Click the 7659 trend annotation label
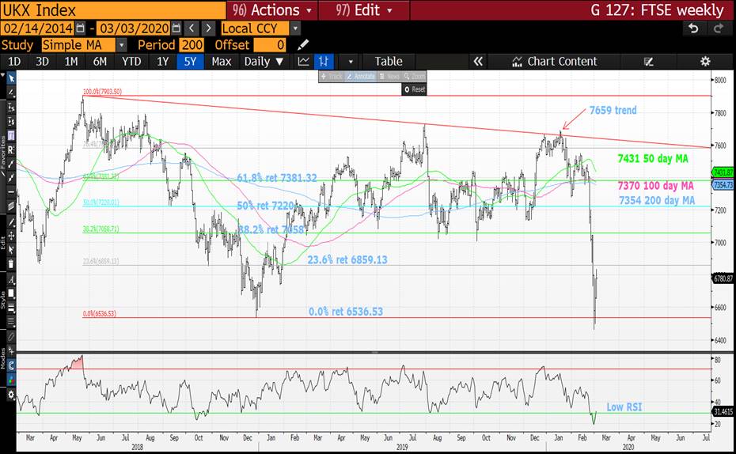The image size is (736, 454). [x=613, y=110]
